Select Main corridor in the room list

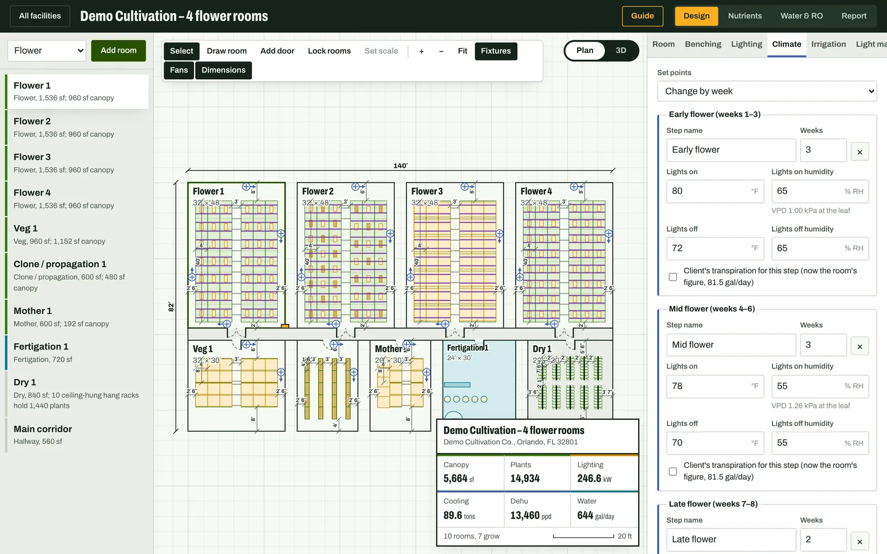click(77, 435)
